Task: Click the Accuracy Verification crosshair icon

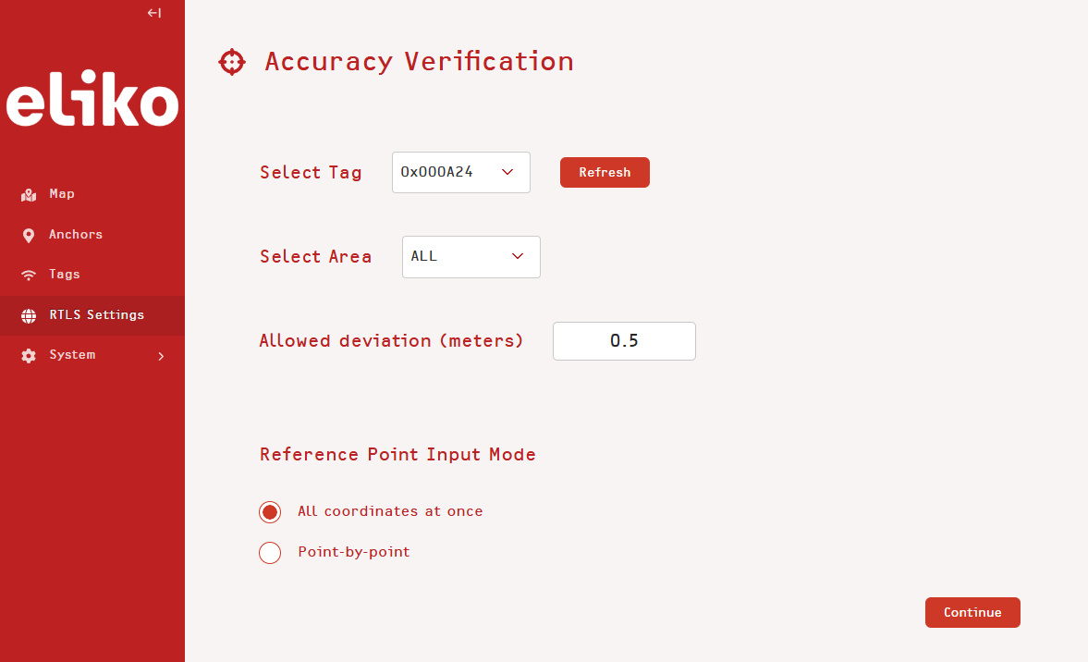Action: [231, 62]
